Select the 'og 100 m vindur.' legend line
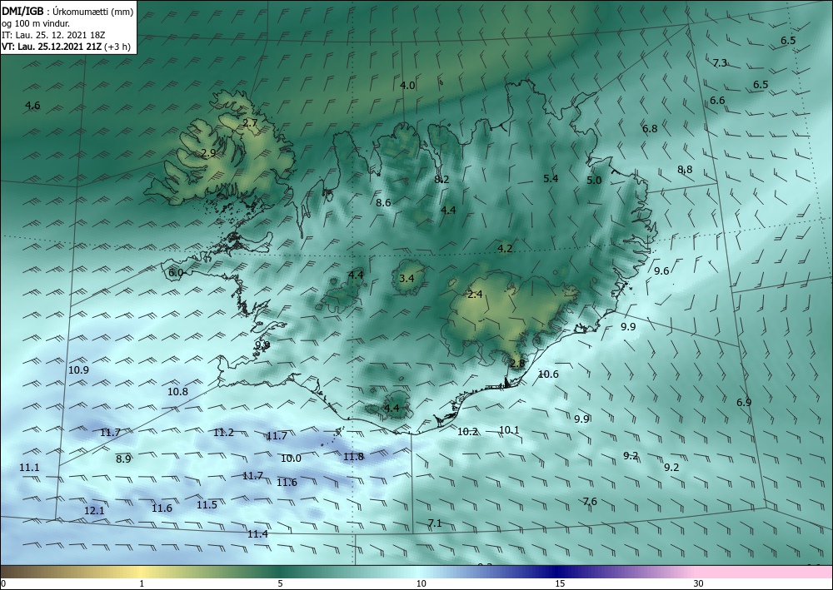Image resolution: width=833 pixels, height=590 pixels. point(36,23)
